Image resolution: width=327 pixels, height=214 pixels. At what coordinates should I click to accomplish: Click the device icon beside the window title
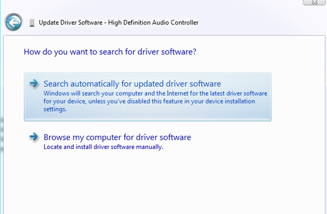coord(32,22)
